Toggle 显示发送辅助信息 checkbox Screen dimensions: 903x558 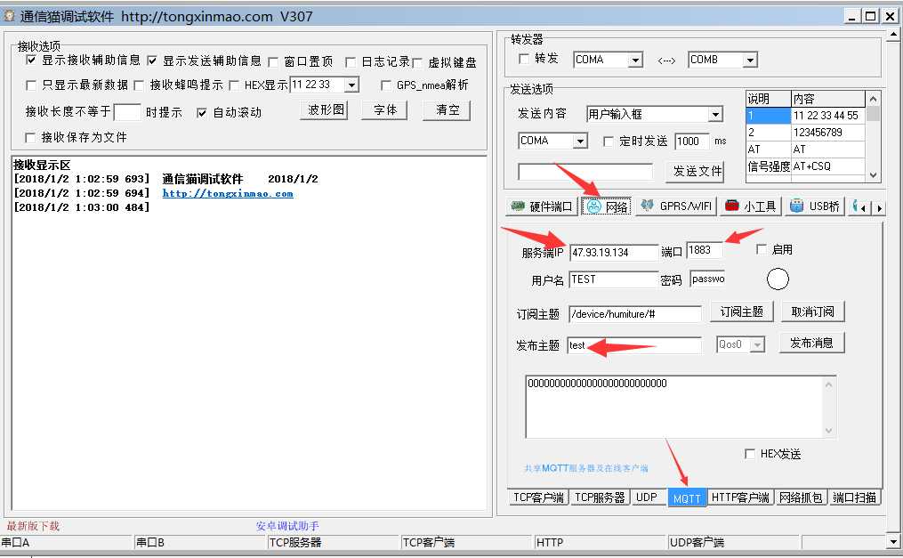[x=152, y=61]
